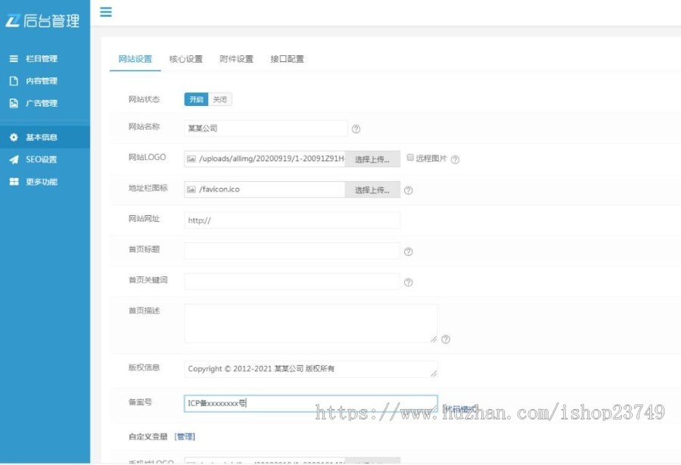
Task: Open 内容管理 in the sidebar
Action: point(45,81)
